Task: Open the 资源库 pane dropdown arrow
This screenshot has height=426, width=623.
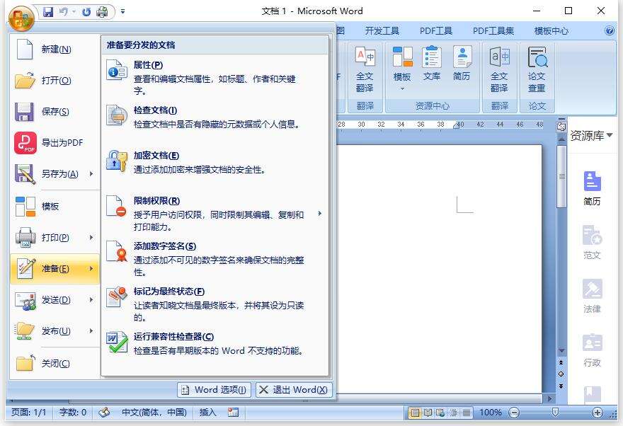Action: 610,135
